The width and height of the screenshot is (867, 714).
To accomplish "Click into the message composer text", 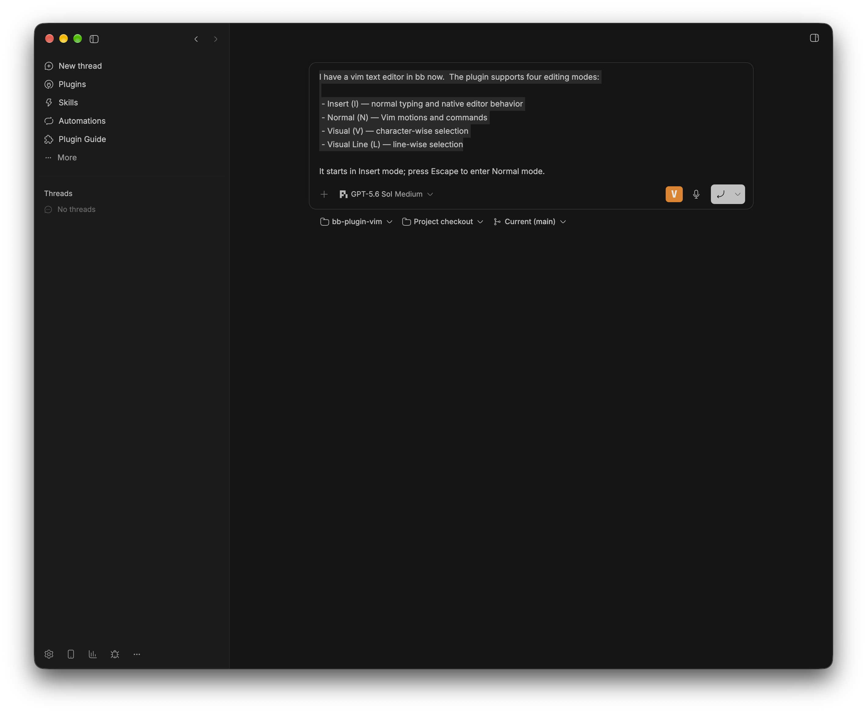I will pos(531,124).
